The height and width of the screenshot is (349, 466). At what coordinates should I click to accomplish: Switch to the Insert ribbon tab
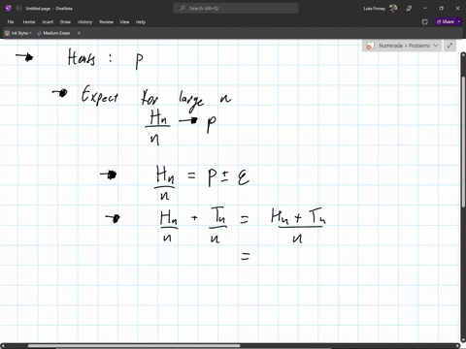tap(48, 22)
